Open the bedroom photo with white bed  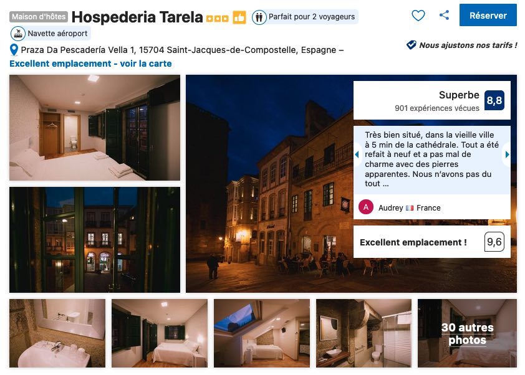pyautogui.click(x=95, y=128)
